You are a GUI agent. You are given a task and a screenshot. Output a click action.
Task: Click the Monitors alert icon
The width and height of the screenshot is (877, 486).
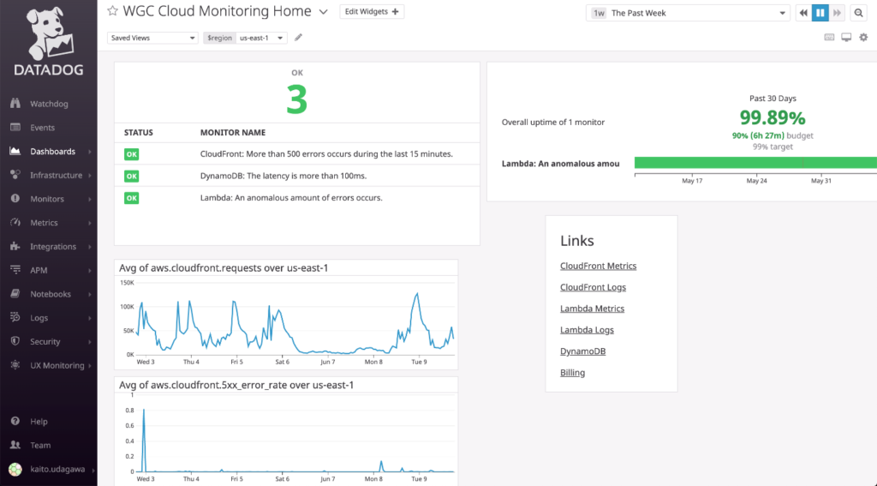tap(15, 198)
